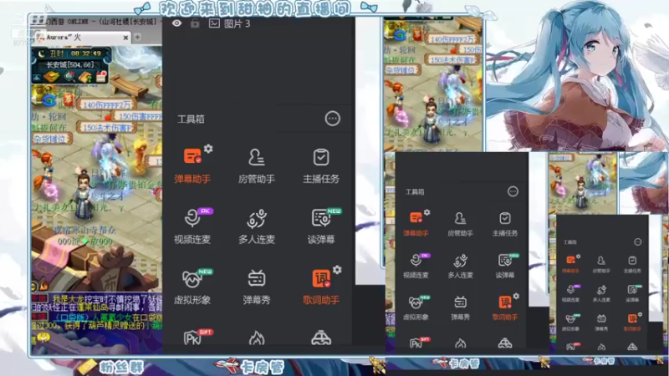Open 房管助手 in the large toolbox
This screenshot has height=376, width=669.
(257, 165)
